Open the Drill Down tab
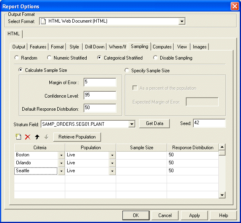 click(x=95, y=47)
